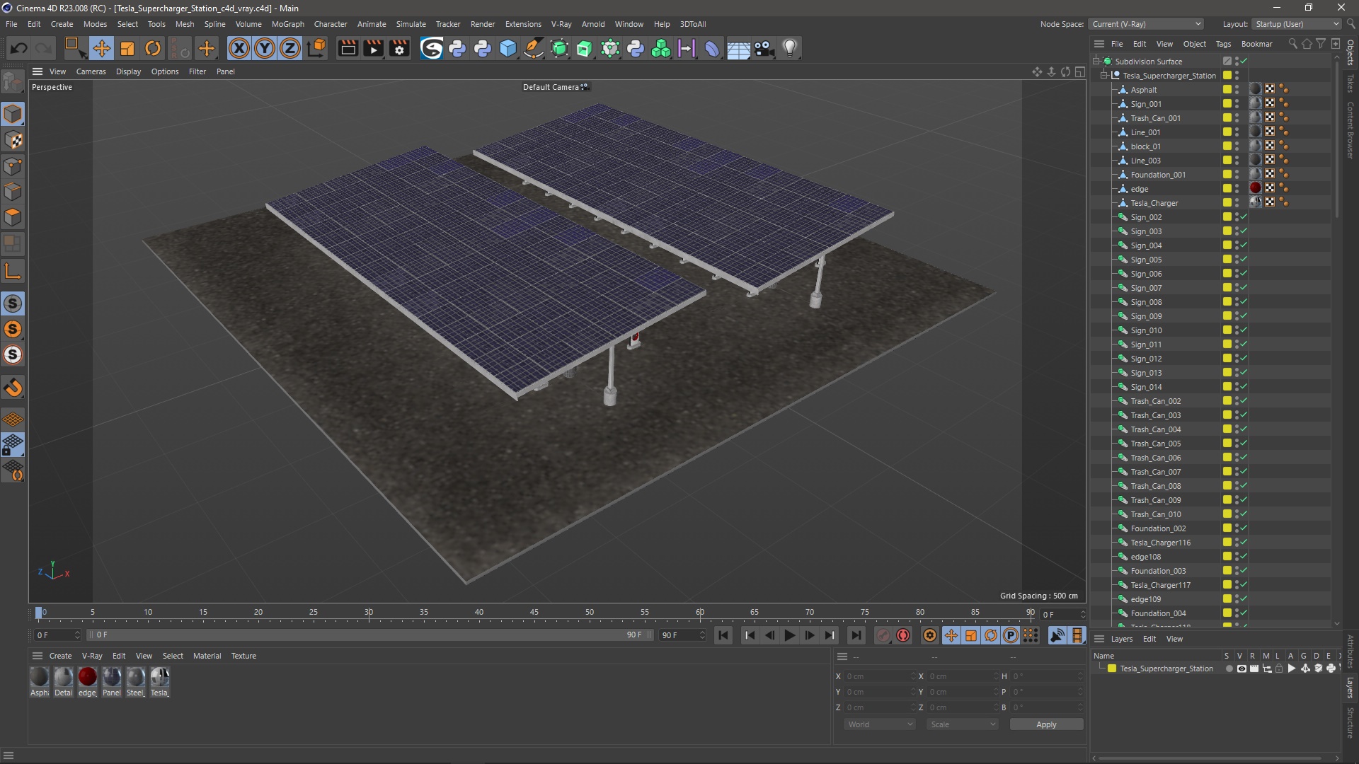Open the MoGraph menu
1359x764 pixels.
click(x=287, y=24)
